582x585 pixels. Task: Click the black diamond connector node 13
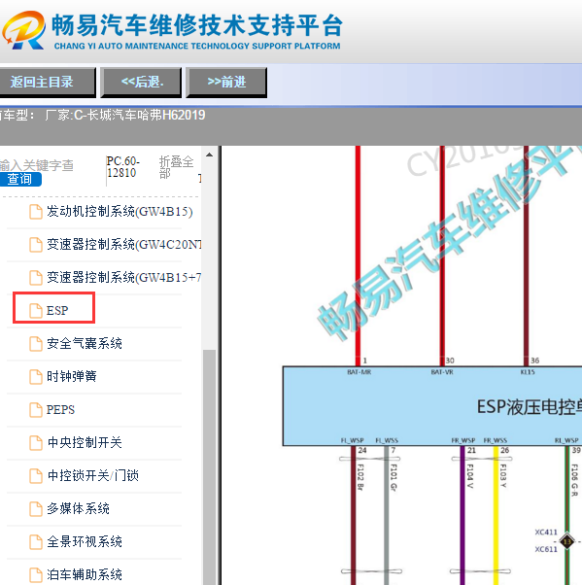pyautogui.click(x=567, y=541)
